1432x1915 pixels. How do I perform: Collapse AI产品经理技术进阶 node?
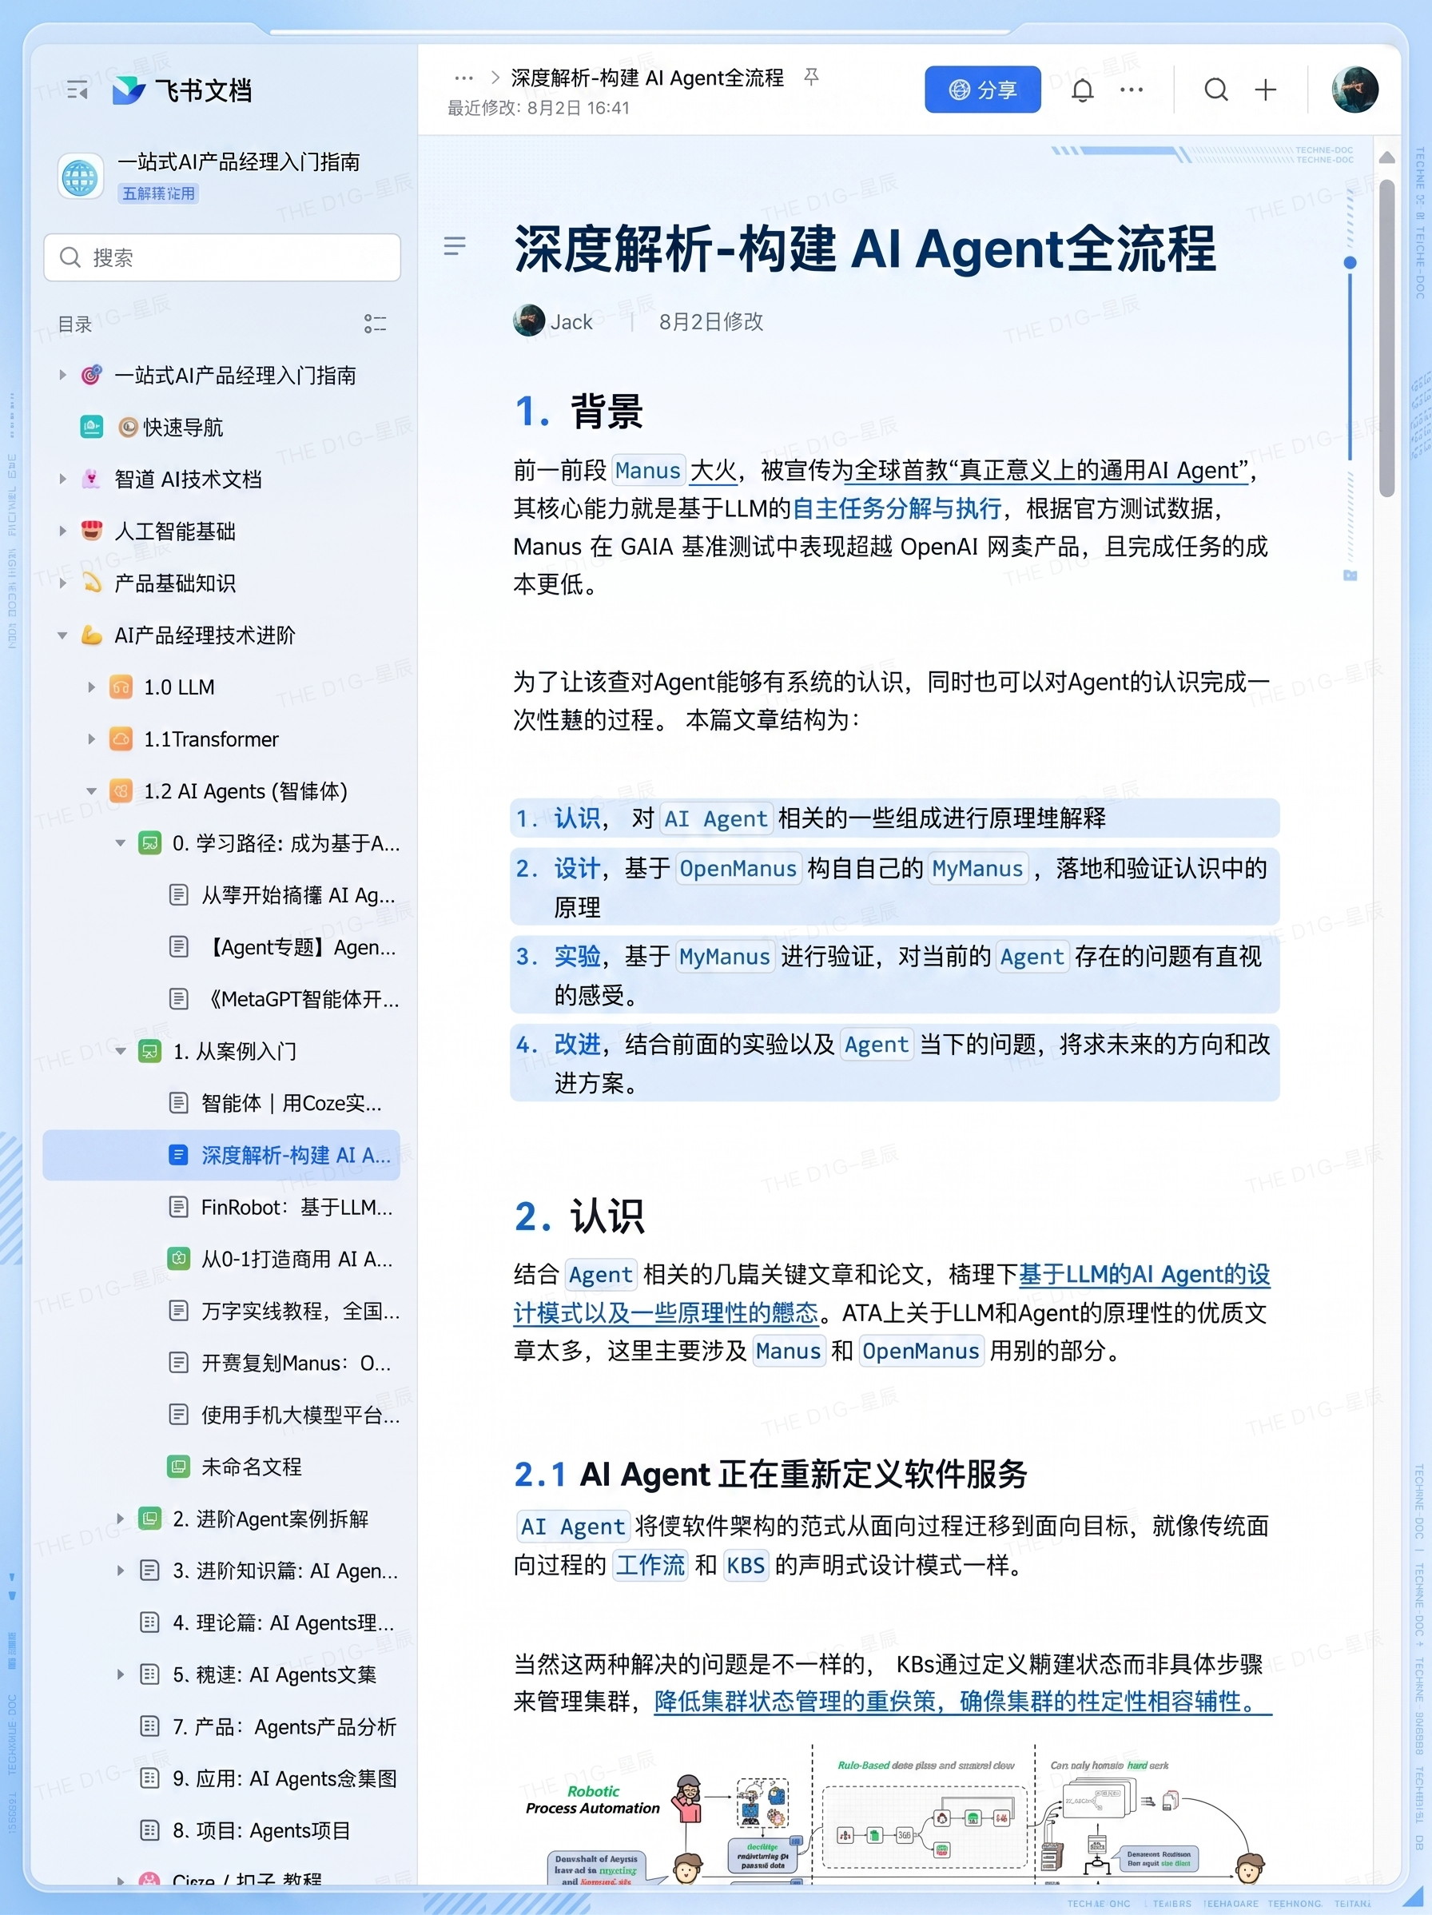tap(62, 635)
